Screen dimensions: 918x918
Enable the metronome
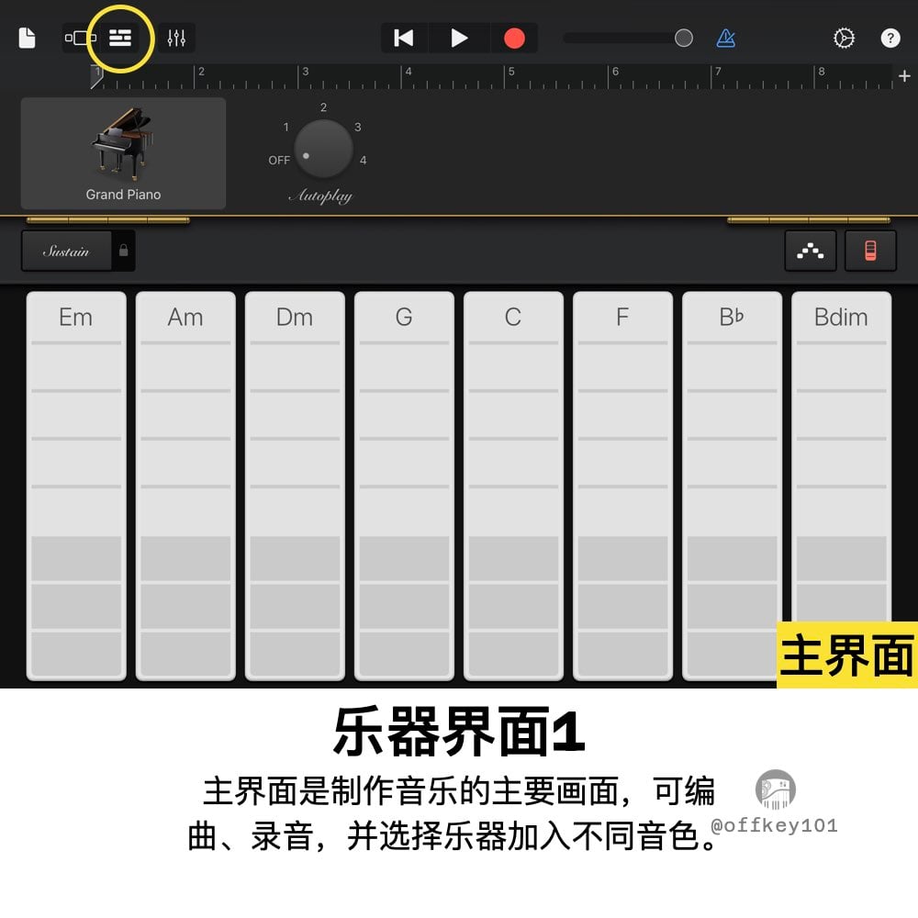click(x=724, y=38)
